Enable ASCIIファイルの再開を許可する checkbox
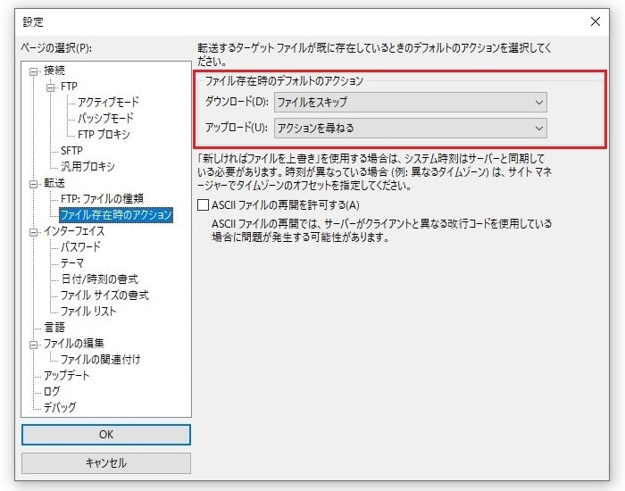The image size is (625, 491). (x=203, y=205)
